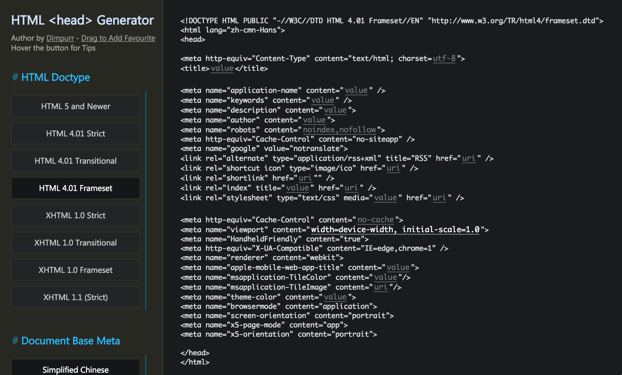The image size is (622, 375).
Task: Jump to the HTML Doctype section heading
Action: [x=55, y=77]
